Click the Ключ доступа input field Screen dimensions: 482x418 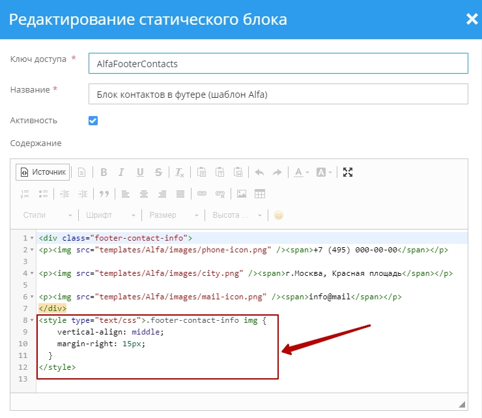[x=278, y=64]
